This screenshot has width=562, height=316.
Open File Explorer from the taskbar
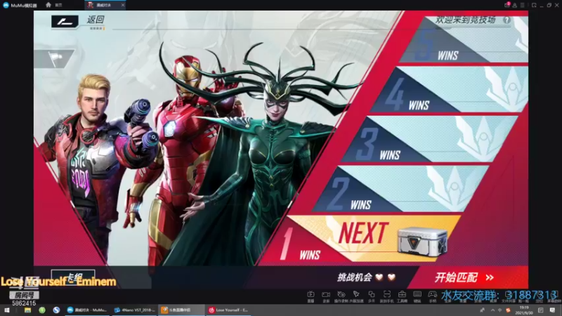tap(27, 310)
